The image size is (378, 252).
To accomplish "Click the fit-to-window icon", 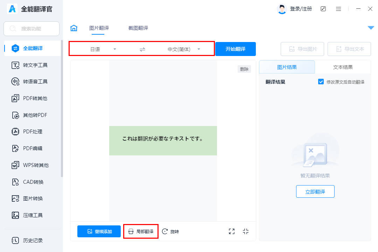I will coord(246,231).
